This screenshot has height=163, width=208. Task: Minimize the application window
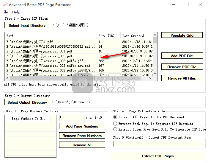[x=174, y=5]
